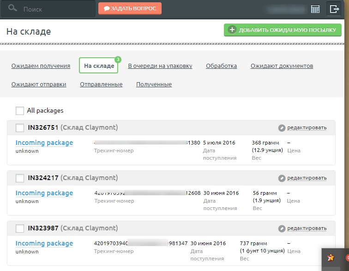Screen dimensions: 349x271
Task: Click the search magnifier icon
Action: [x=12, y=8]
